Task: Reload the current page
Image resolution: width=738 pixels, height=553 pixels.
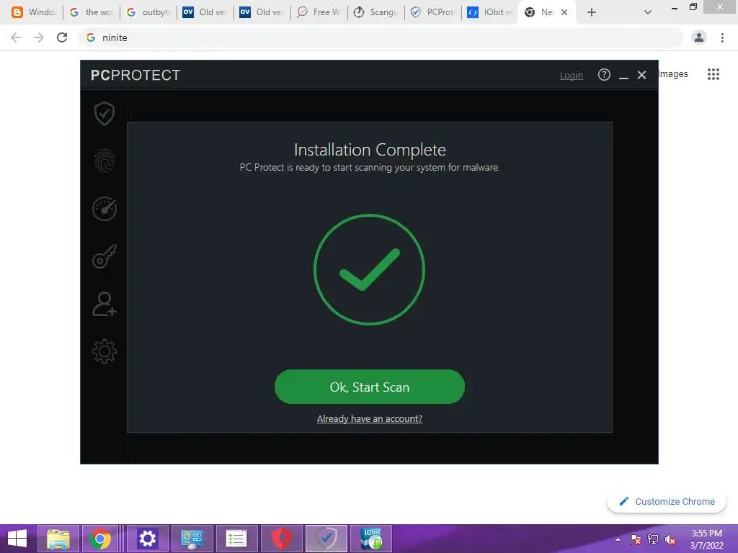Action: coord(62,37)
